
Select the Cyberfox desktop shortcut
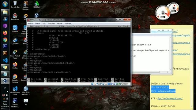[x=15, y=41]
